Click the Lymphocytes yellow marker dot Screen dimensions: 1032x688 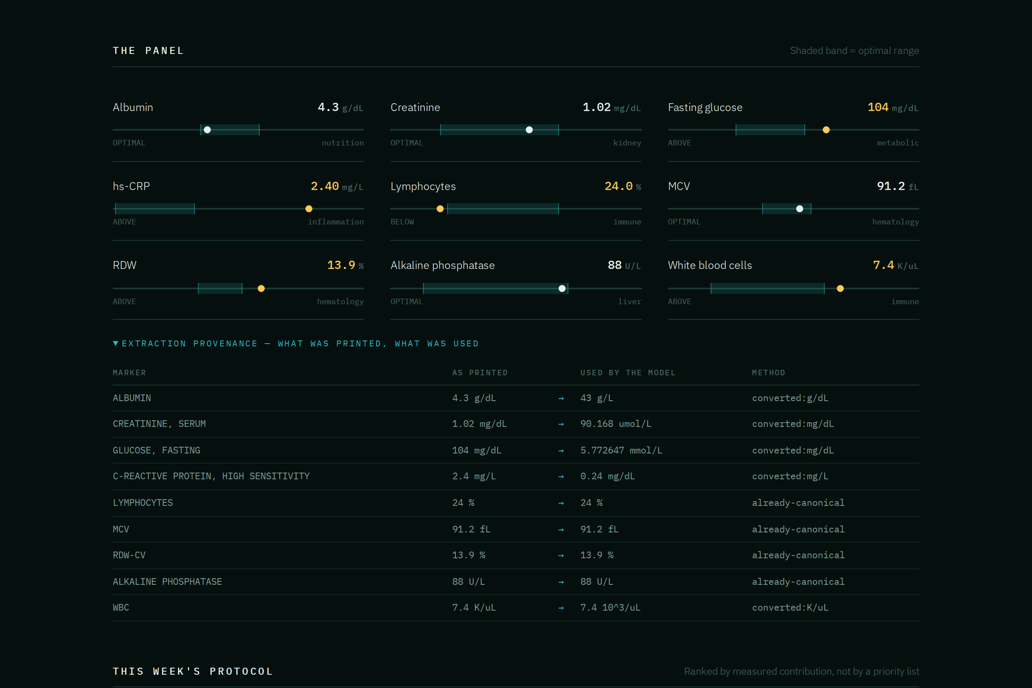pyautogui.click(x=440, y=209)
